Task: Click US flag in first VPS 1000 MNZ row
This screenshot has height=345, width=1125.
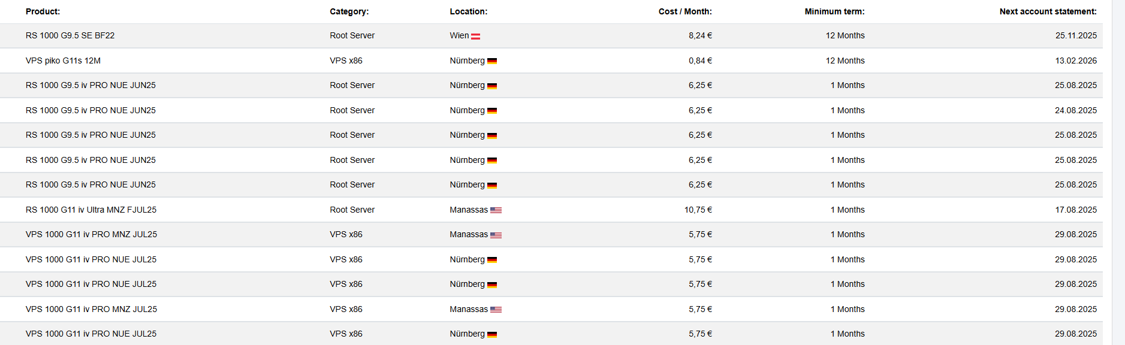Action: click(x=496, y=235)
